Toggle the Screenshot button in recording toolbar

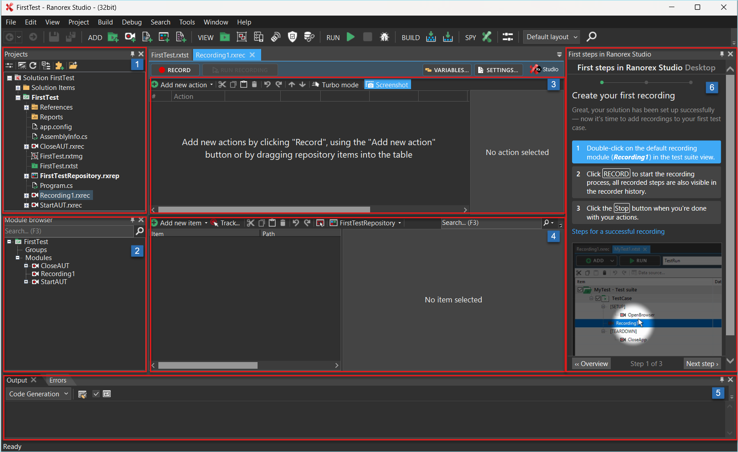click(387, 85)
